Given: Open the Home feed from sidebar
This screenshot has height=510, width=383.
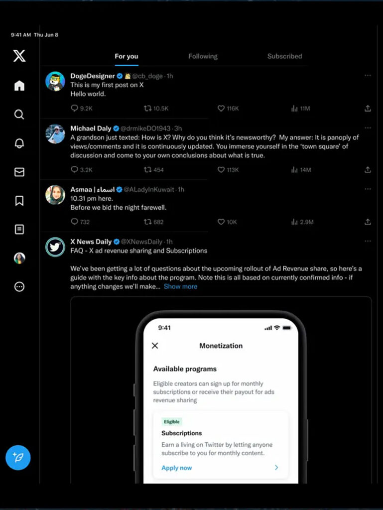Looking at the screenshot, I should 19,86.
